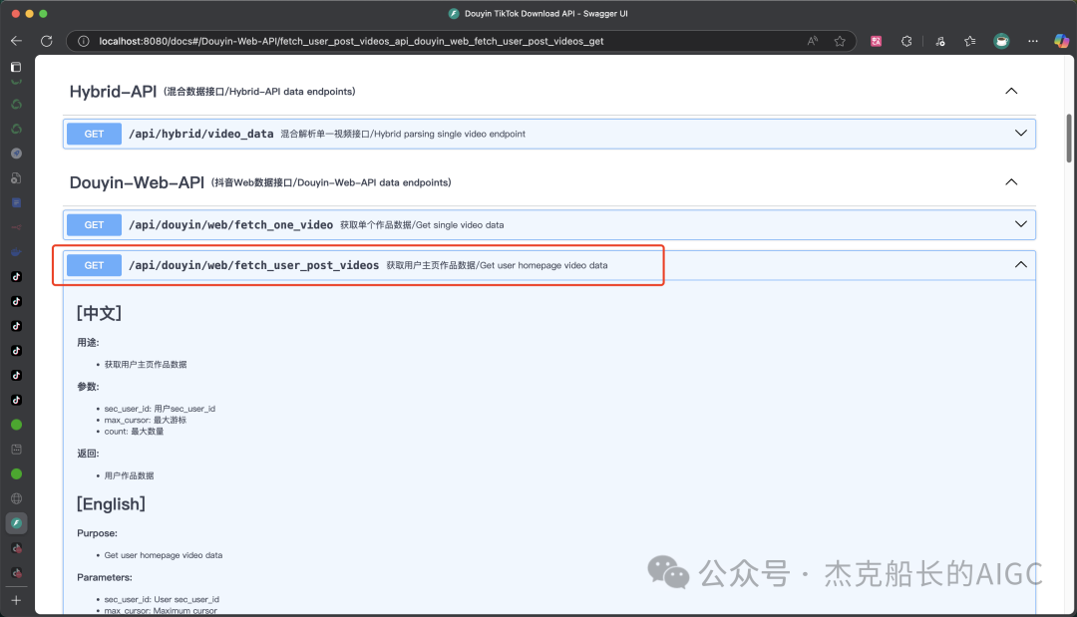Switch to the globe-icon vertical tab
The height and width of the screenshot is (617, 1077).
[x=17, y=499]
